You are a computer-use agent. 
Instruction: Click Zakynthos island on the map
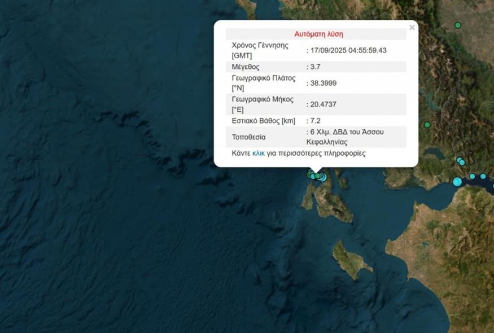click(x=351, y=260)
